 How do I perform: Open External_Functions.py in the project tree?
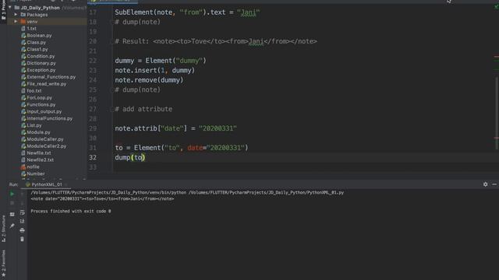48,77
